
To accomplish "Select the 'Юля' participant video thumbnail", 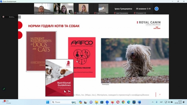I will (x=64, y=9).
